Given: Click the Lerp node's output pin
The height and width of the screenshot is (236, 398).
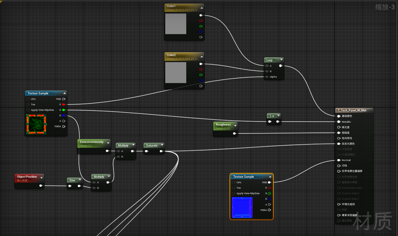Looking at the screenshot, I should click(281, 66).
